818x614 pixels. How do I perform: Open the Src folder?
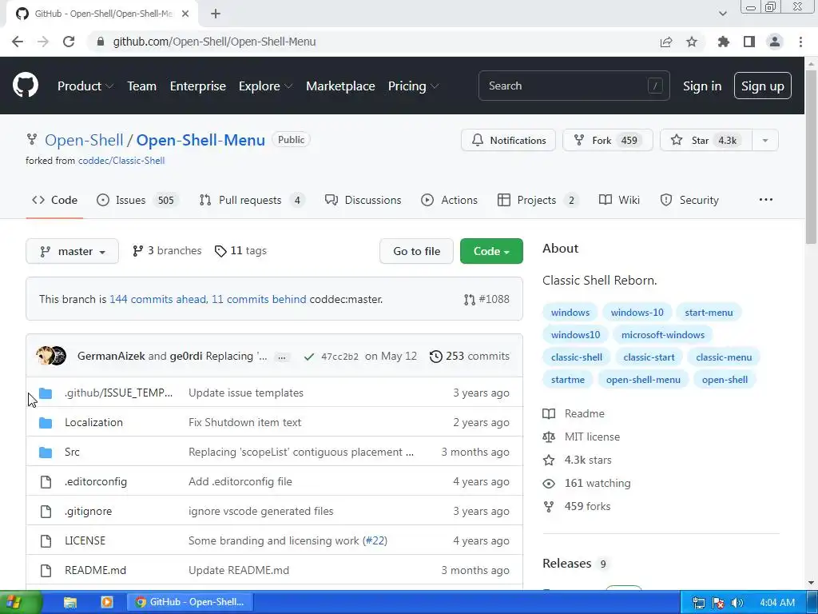(72, 453)
